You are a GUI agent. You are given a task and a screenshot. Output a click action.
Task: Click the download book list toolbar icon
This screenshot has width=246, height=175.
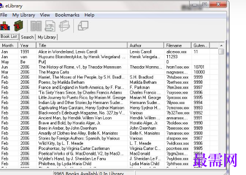coord(5,26)
